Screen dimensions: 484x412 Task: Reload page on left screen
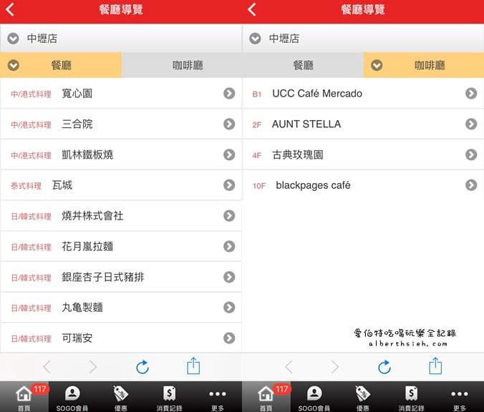point(142,367)
